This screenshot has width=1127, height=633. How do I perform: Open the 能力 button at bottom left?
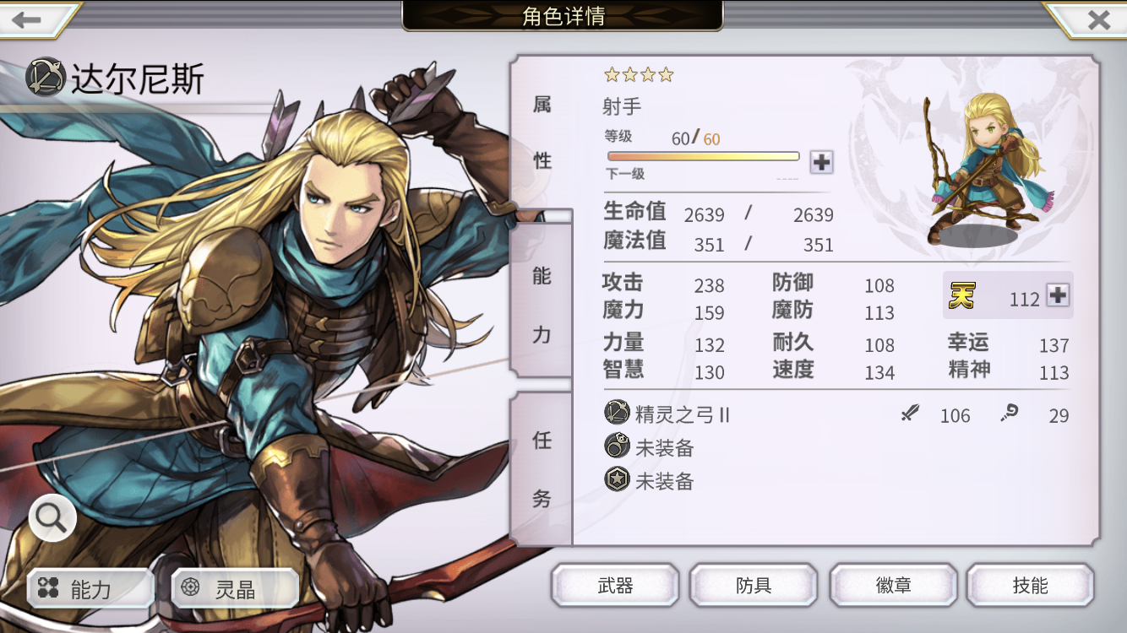90,588
